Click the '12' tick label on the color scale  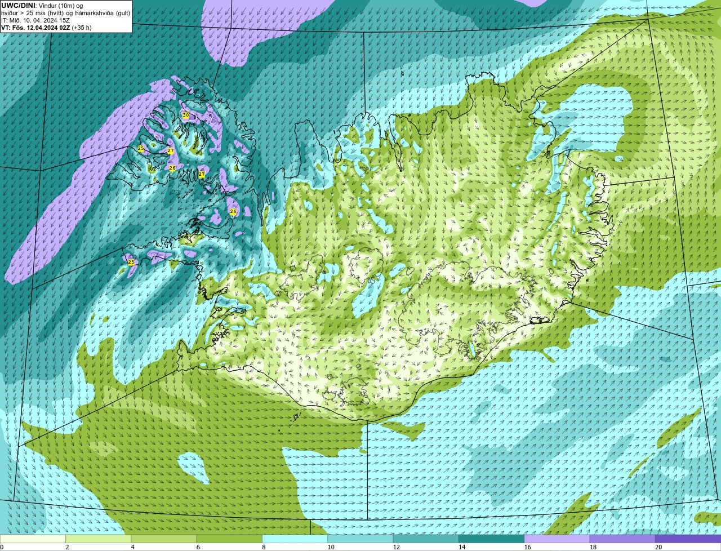[396, 547]
